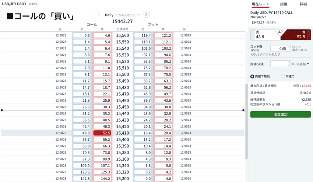Go to next day's option chain arrow
Viewport: 313px width, 182px height.
click(x=146, y=14)
